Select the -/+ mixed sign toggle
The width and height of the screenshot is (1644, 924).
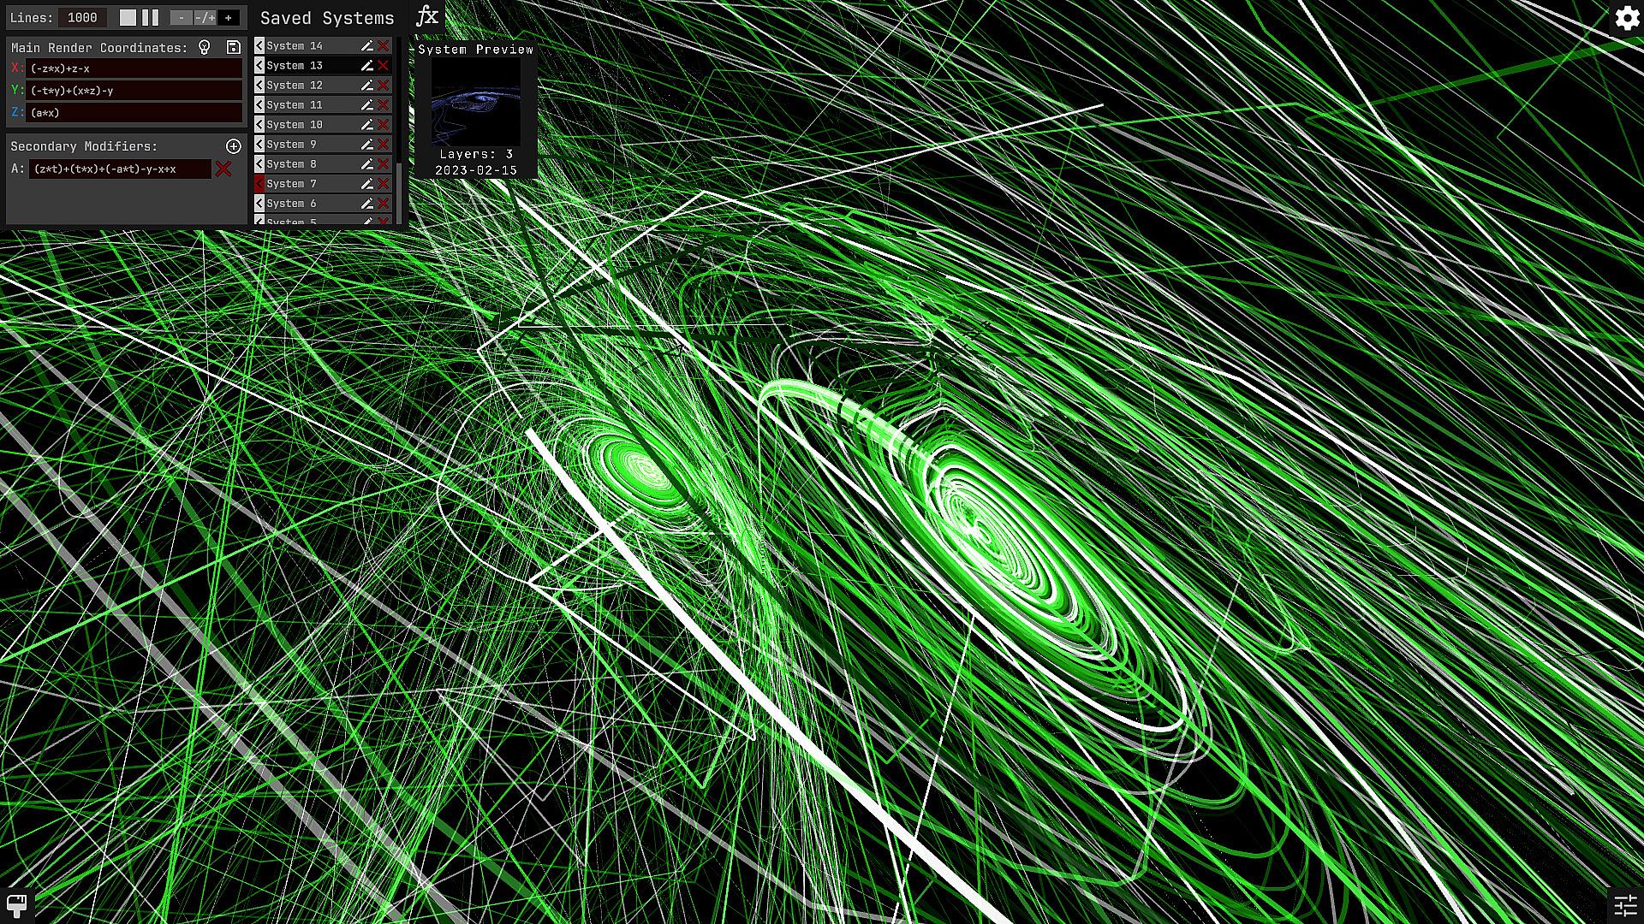[205, 18]
